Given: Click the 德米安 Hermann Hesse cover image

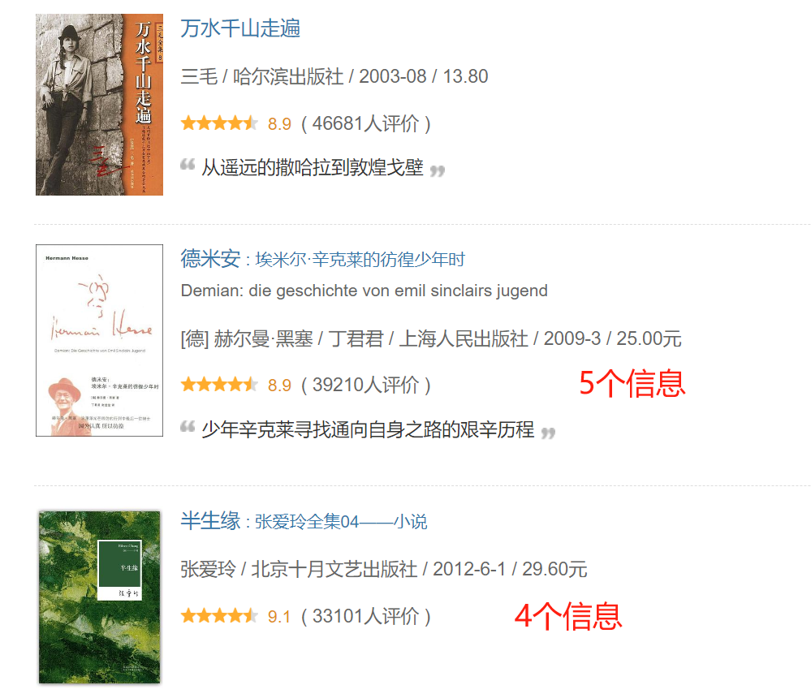Looking at the screenshot, I should (99, 340).
